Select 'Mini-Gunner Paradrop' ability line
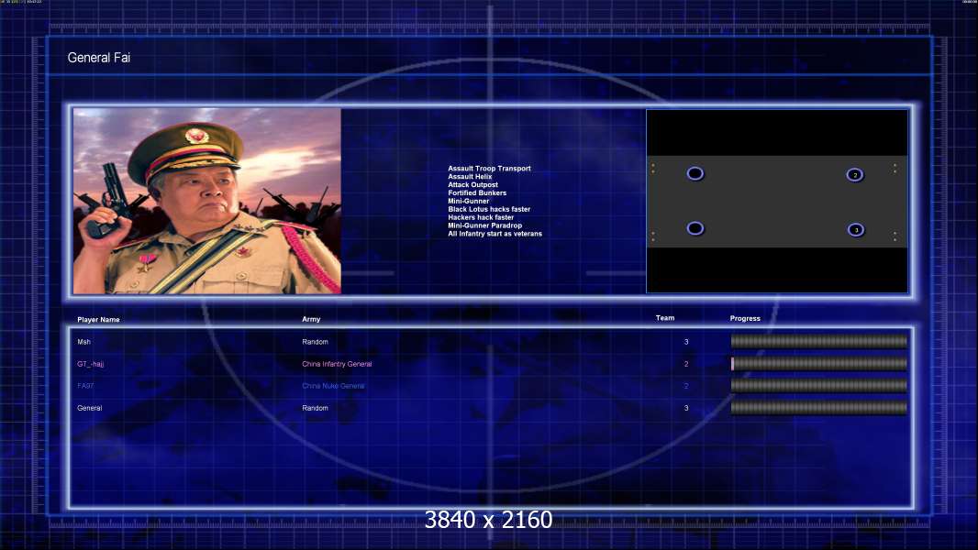 [484, 225]
